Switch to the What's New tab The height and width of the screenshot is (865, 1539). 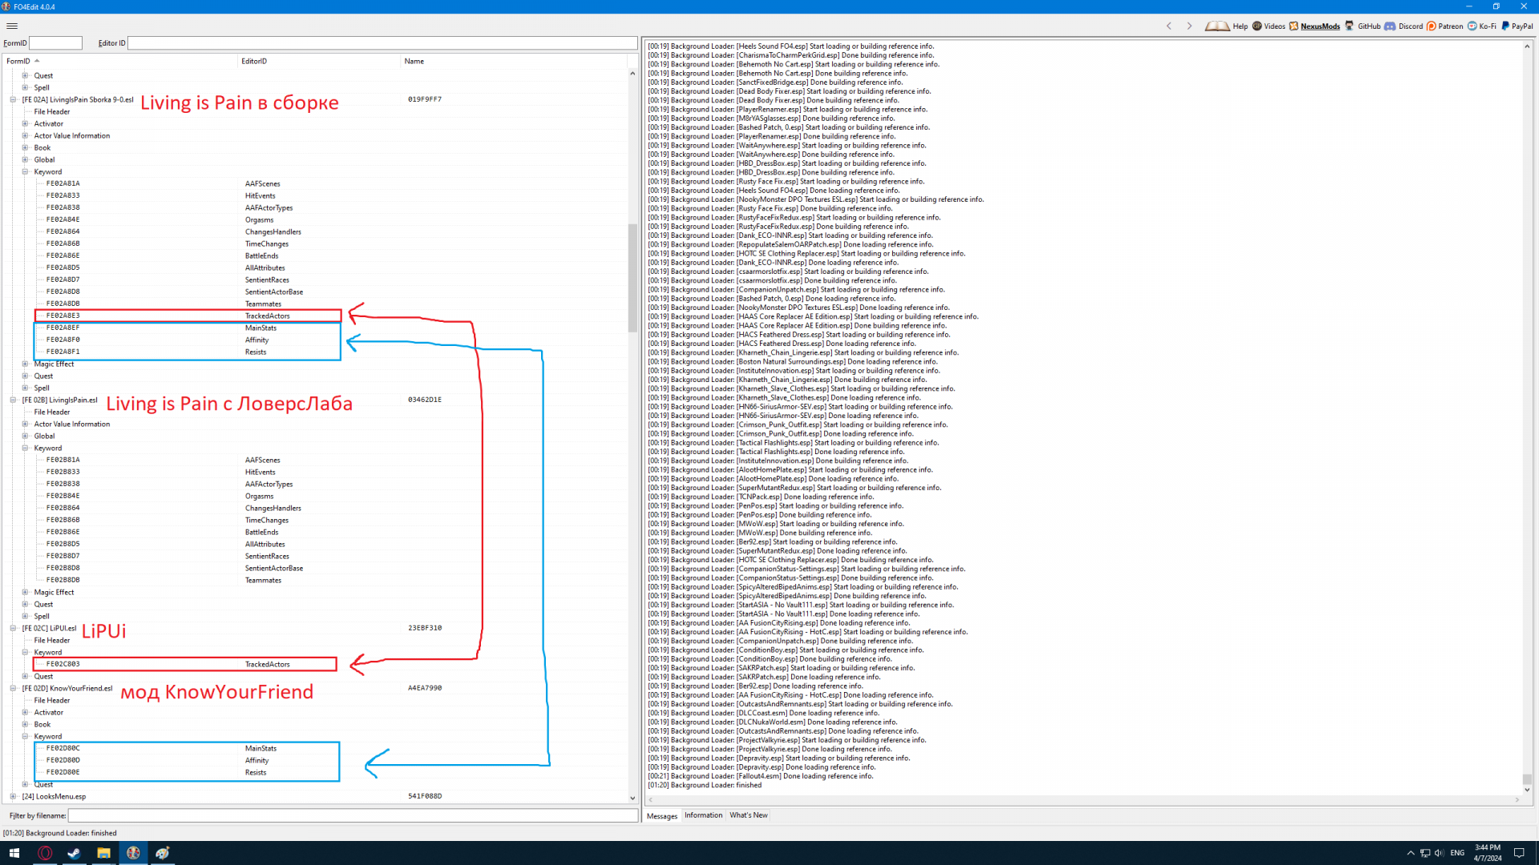(x=748, y=815)
